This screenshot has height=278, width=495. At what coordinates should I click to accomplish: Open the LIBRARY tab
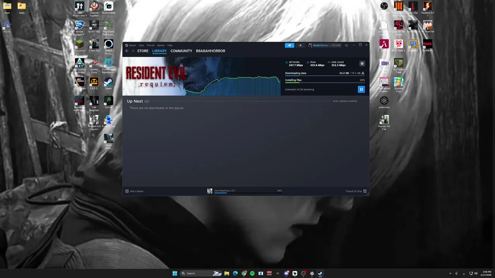tap(159, 51)
